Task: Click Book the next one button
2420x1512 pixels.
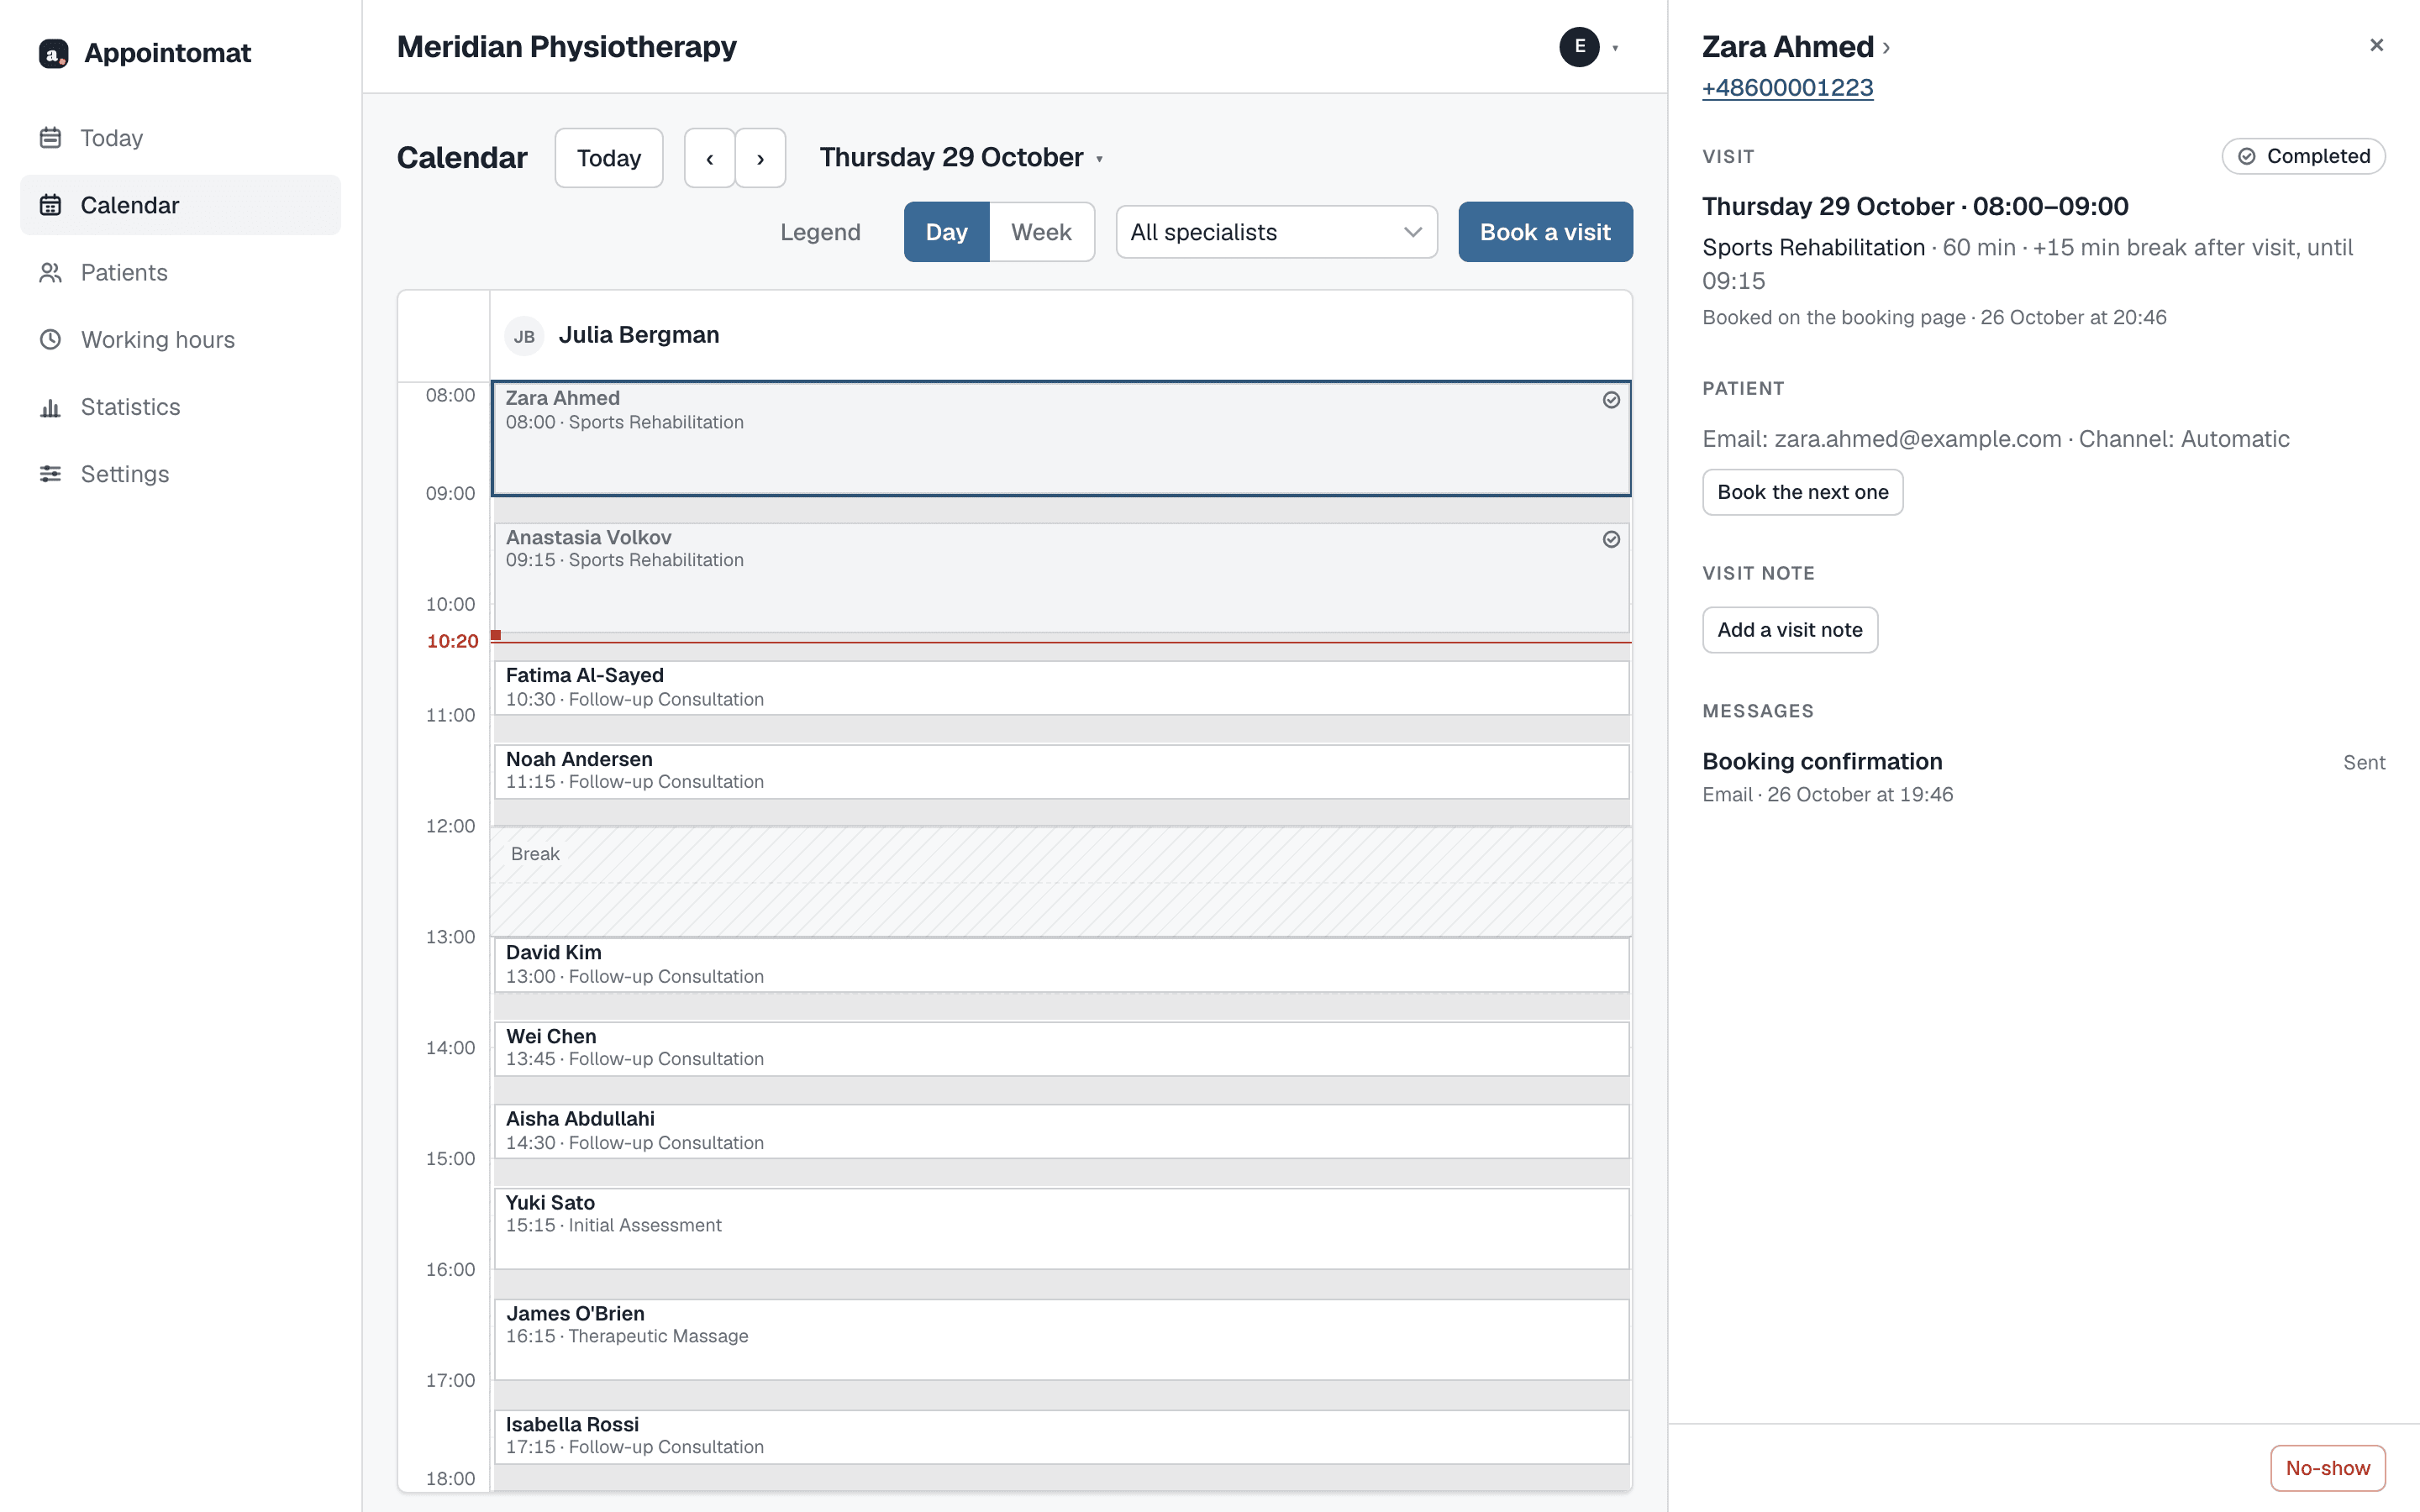Action: (1802, 492)
